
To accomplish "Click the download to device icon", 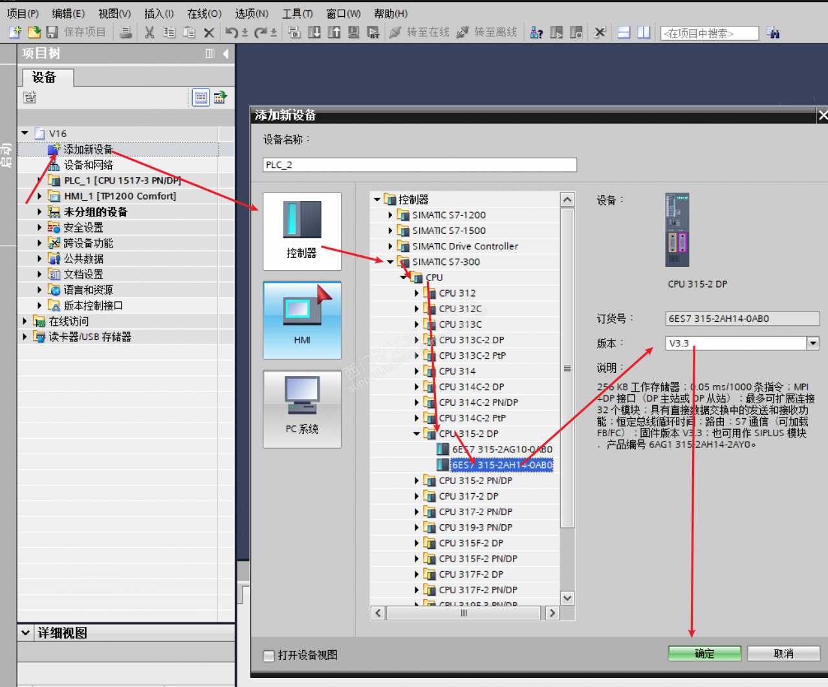I will [x=314, y=32].
